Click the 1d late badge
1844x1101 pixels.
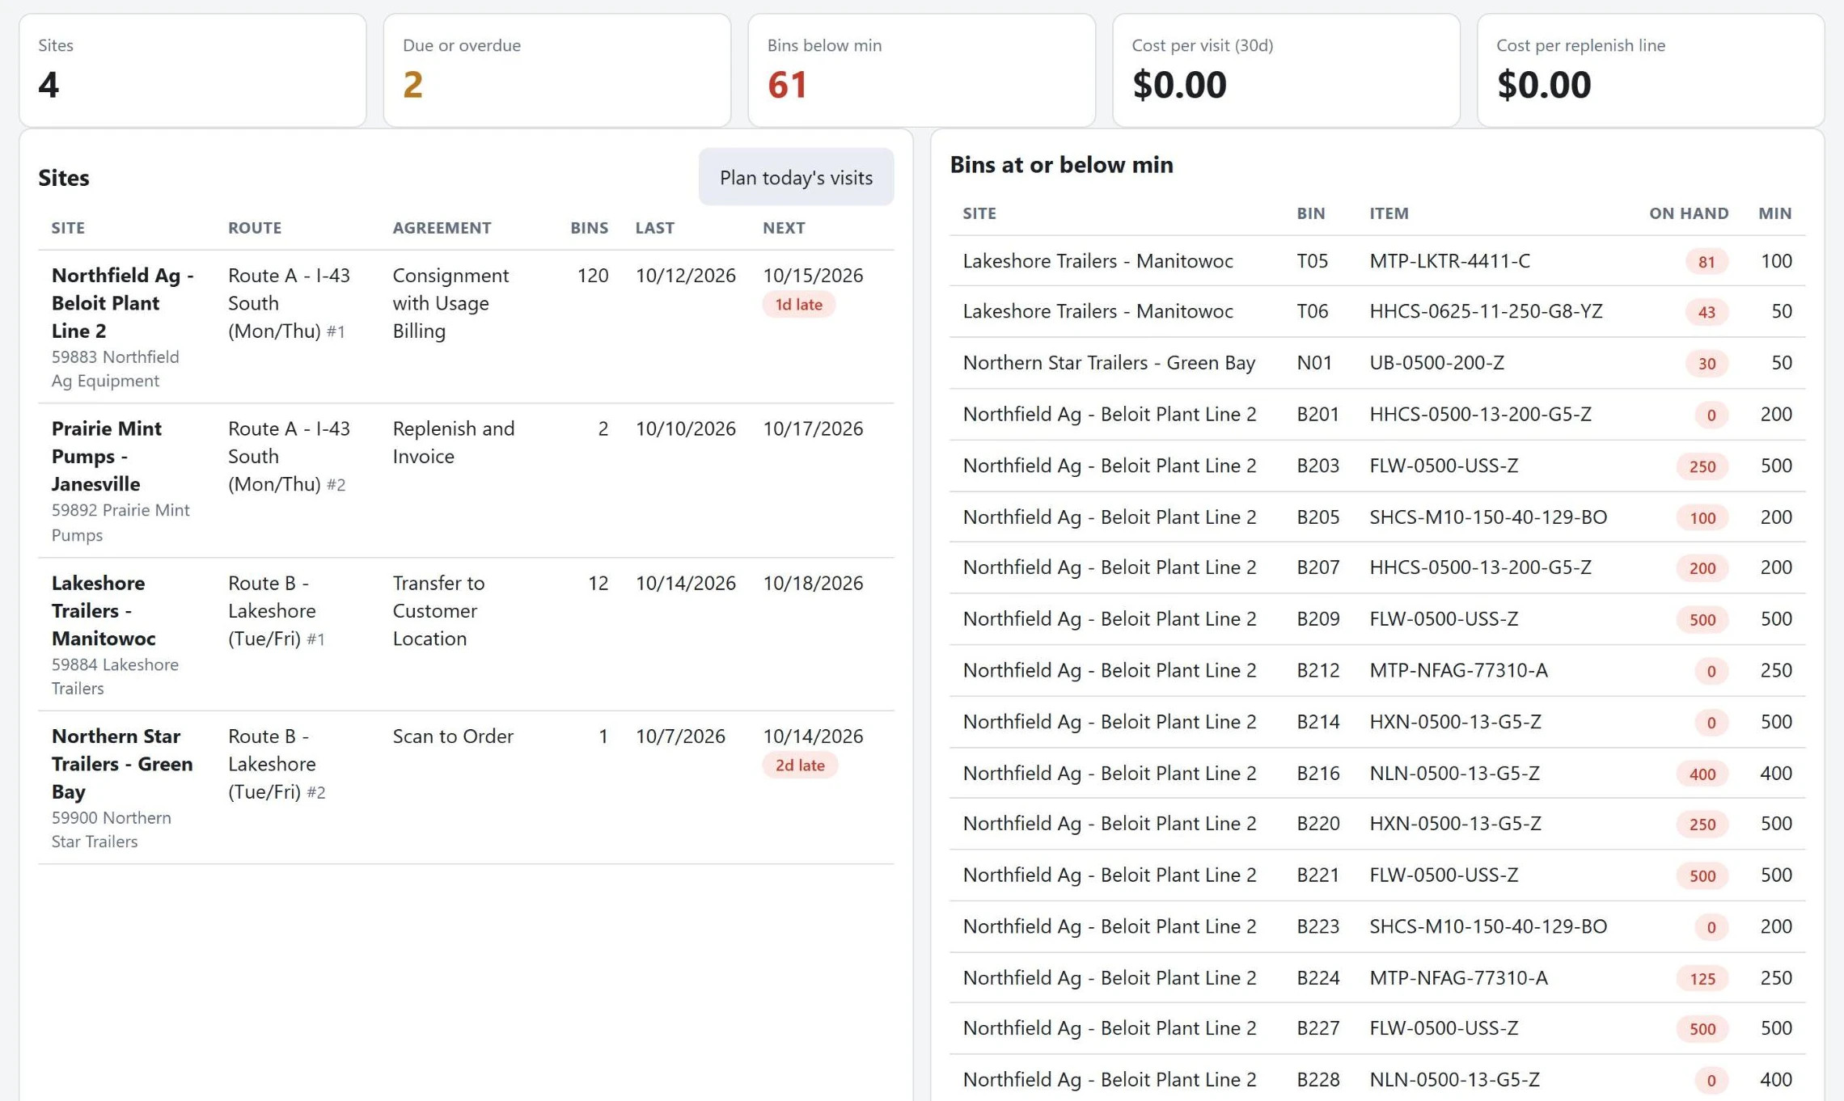point(798,305)
